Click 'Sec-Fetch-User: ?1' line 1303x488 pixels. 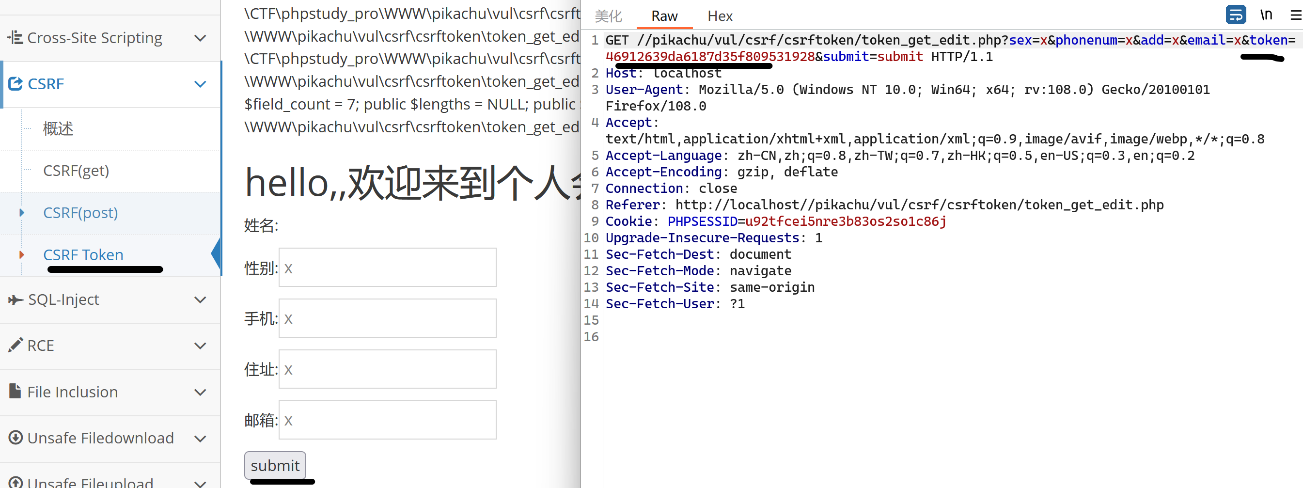click(675, 304)
